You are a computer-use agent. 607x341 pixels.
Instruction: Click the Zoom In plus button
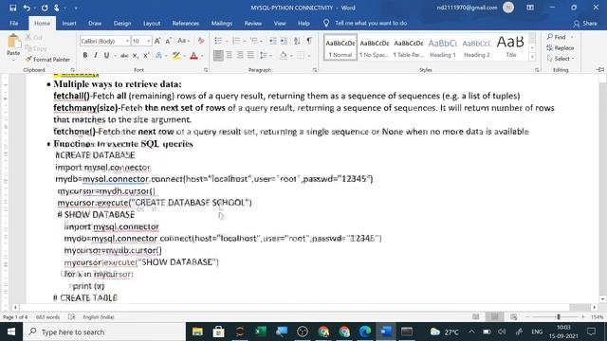coord(583,317)
